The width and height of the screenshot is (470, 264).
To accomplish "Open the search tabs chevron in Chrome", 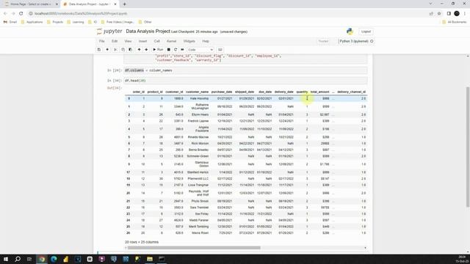I will point(430,4).
